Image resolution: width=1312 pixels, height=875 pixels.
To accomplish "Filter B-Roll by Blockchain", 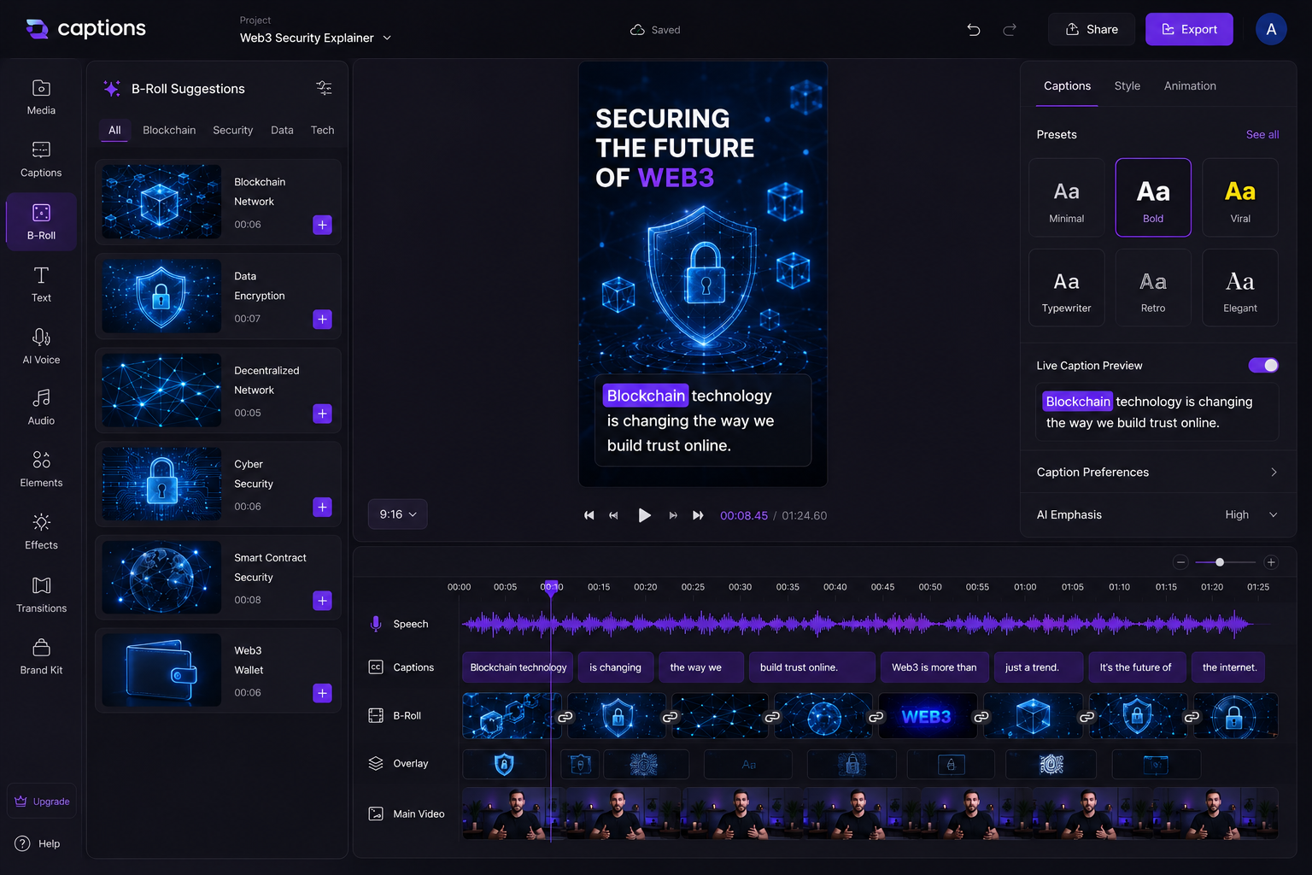I will point(169,130).
